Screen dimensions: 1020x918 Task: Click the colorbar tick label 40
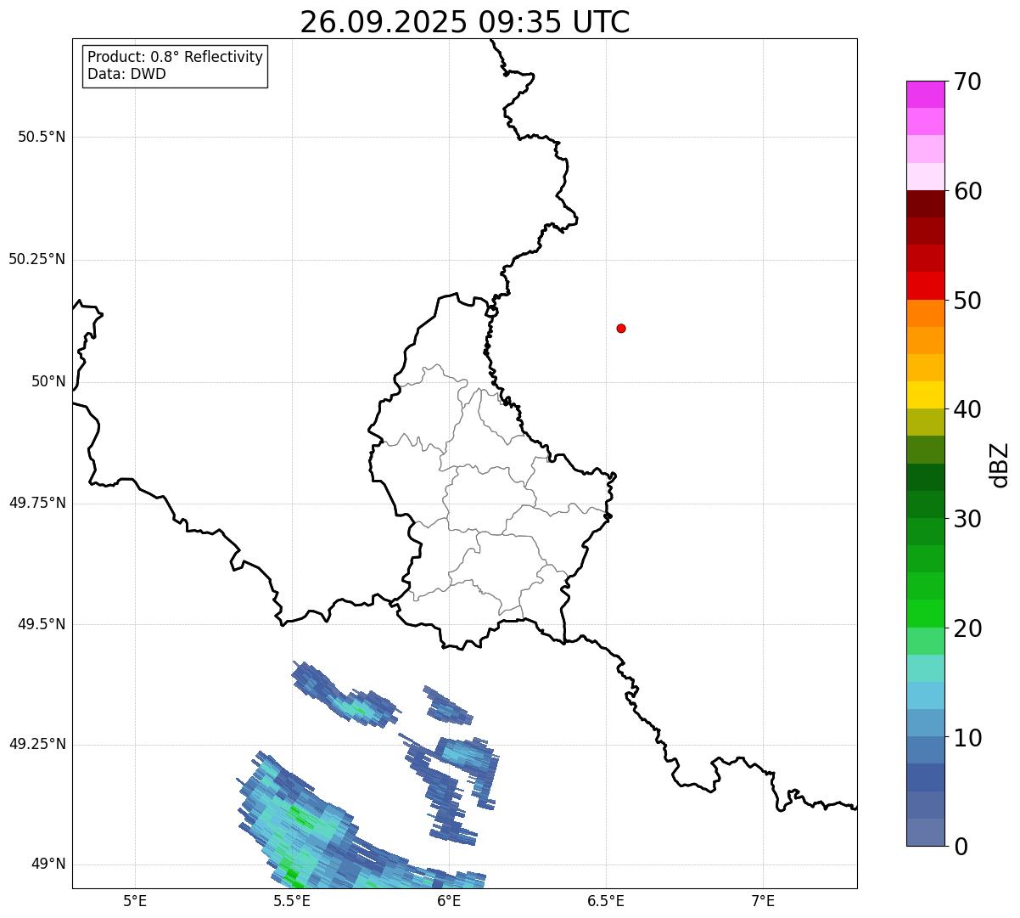(x=967, y=409)
